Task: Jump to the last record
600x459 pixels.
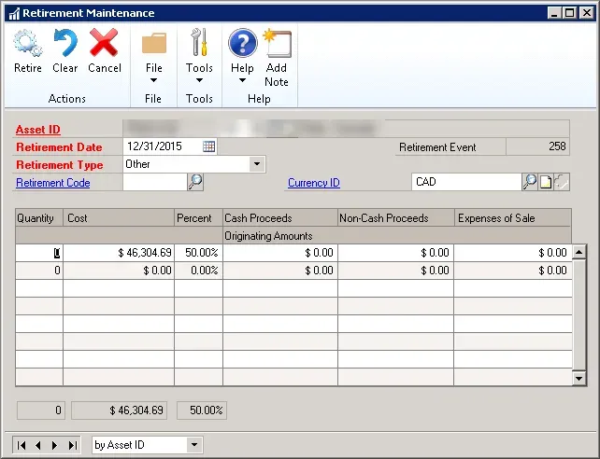Action: 71,445
